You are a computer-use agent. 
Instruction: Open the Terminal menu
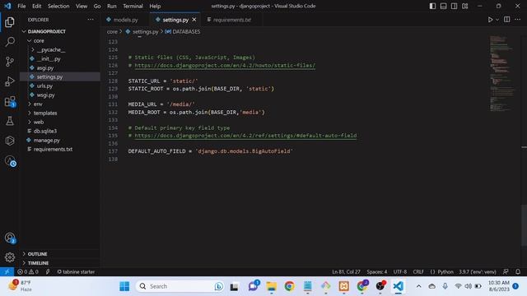coord(133,6)
